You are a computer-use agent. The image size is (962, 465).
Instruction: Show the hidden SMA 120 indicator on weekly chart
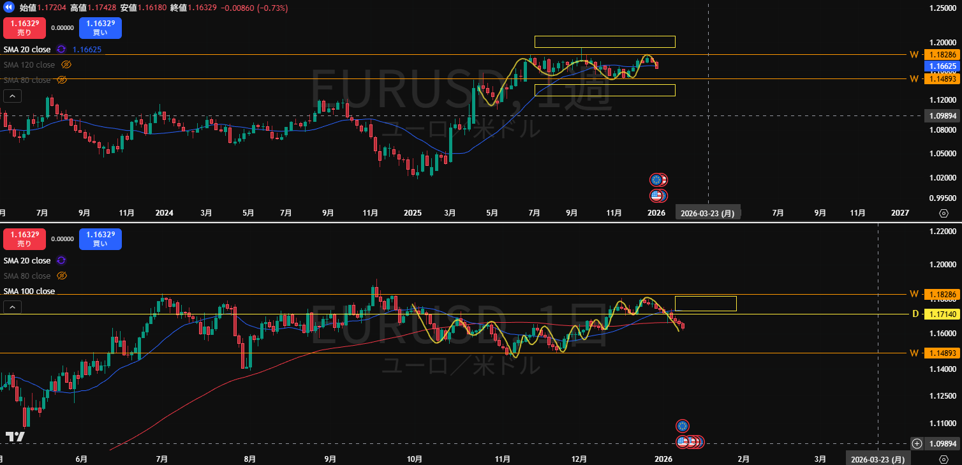66,64
